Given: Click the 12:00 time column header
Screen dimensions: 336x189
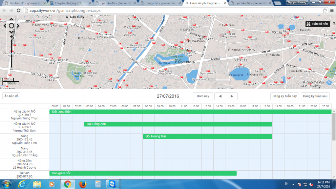Looking at the screenshot, I should (x=196, y=106).
